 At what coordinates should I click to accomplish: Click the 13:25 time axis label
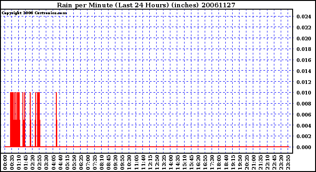point(163,162)
